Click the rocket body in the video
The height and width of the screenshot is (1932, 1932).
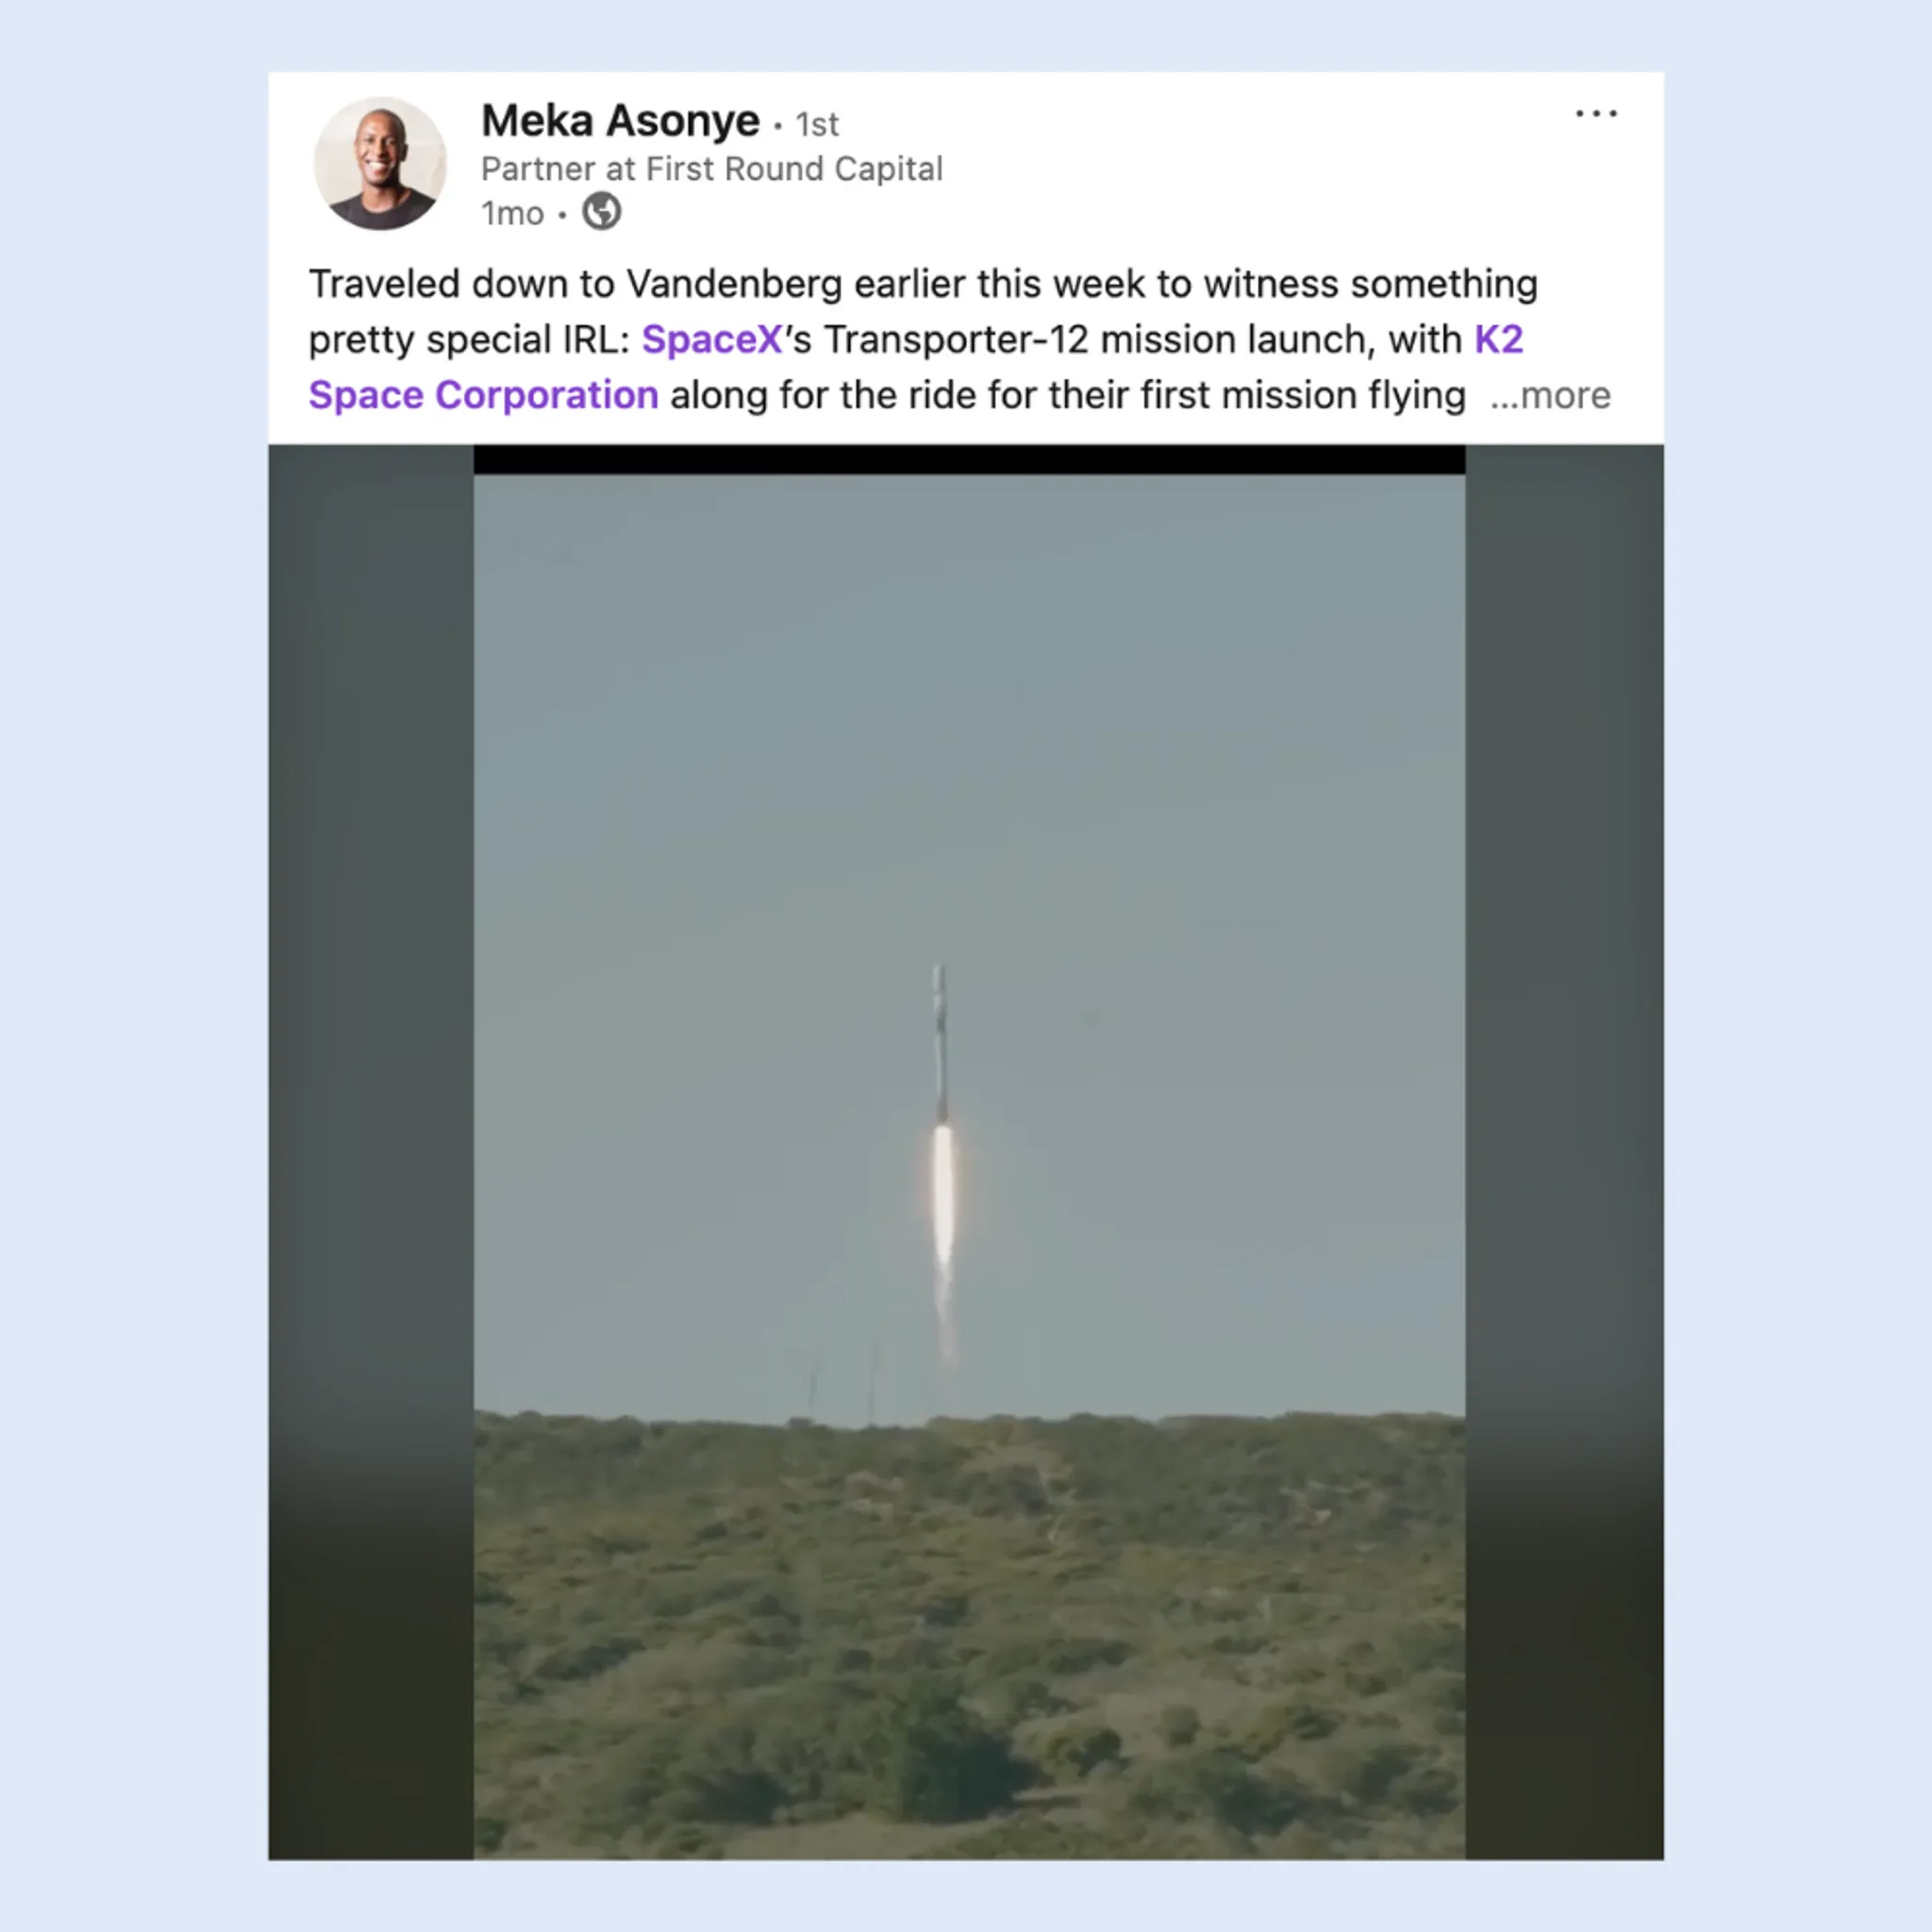click(x=940, y=1045)
